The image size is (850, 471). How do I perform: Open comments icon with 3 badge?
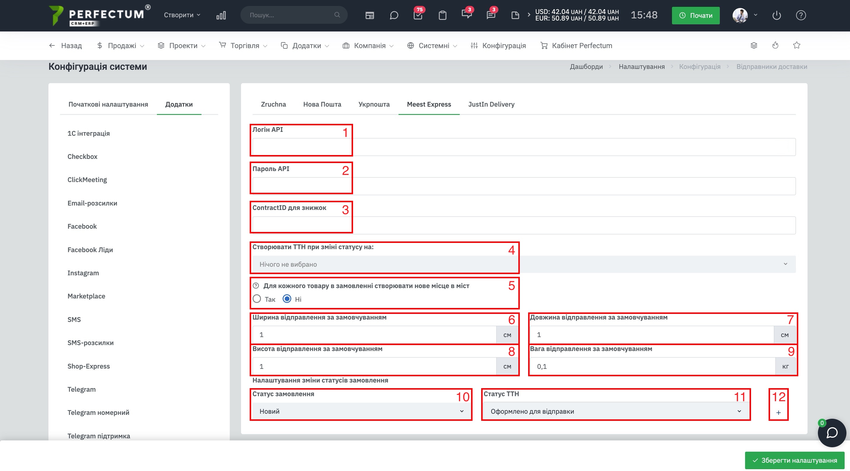click(467, 15)
